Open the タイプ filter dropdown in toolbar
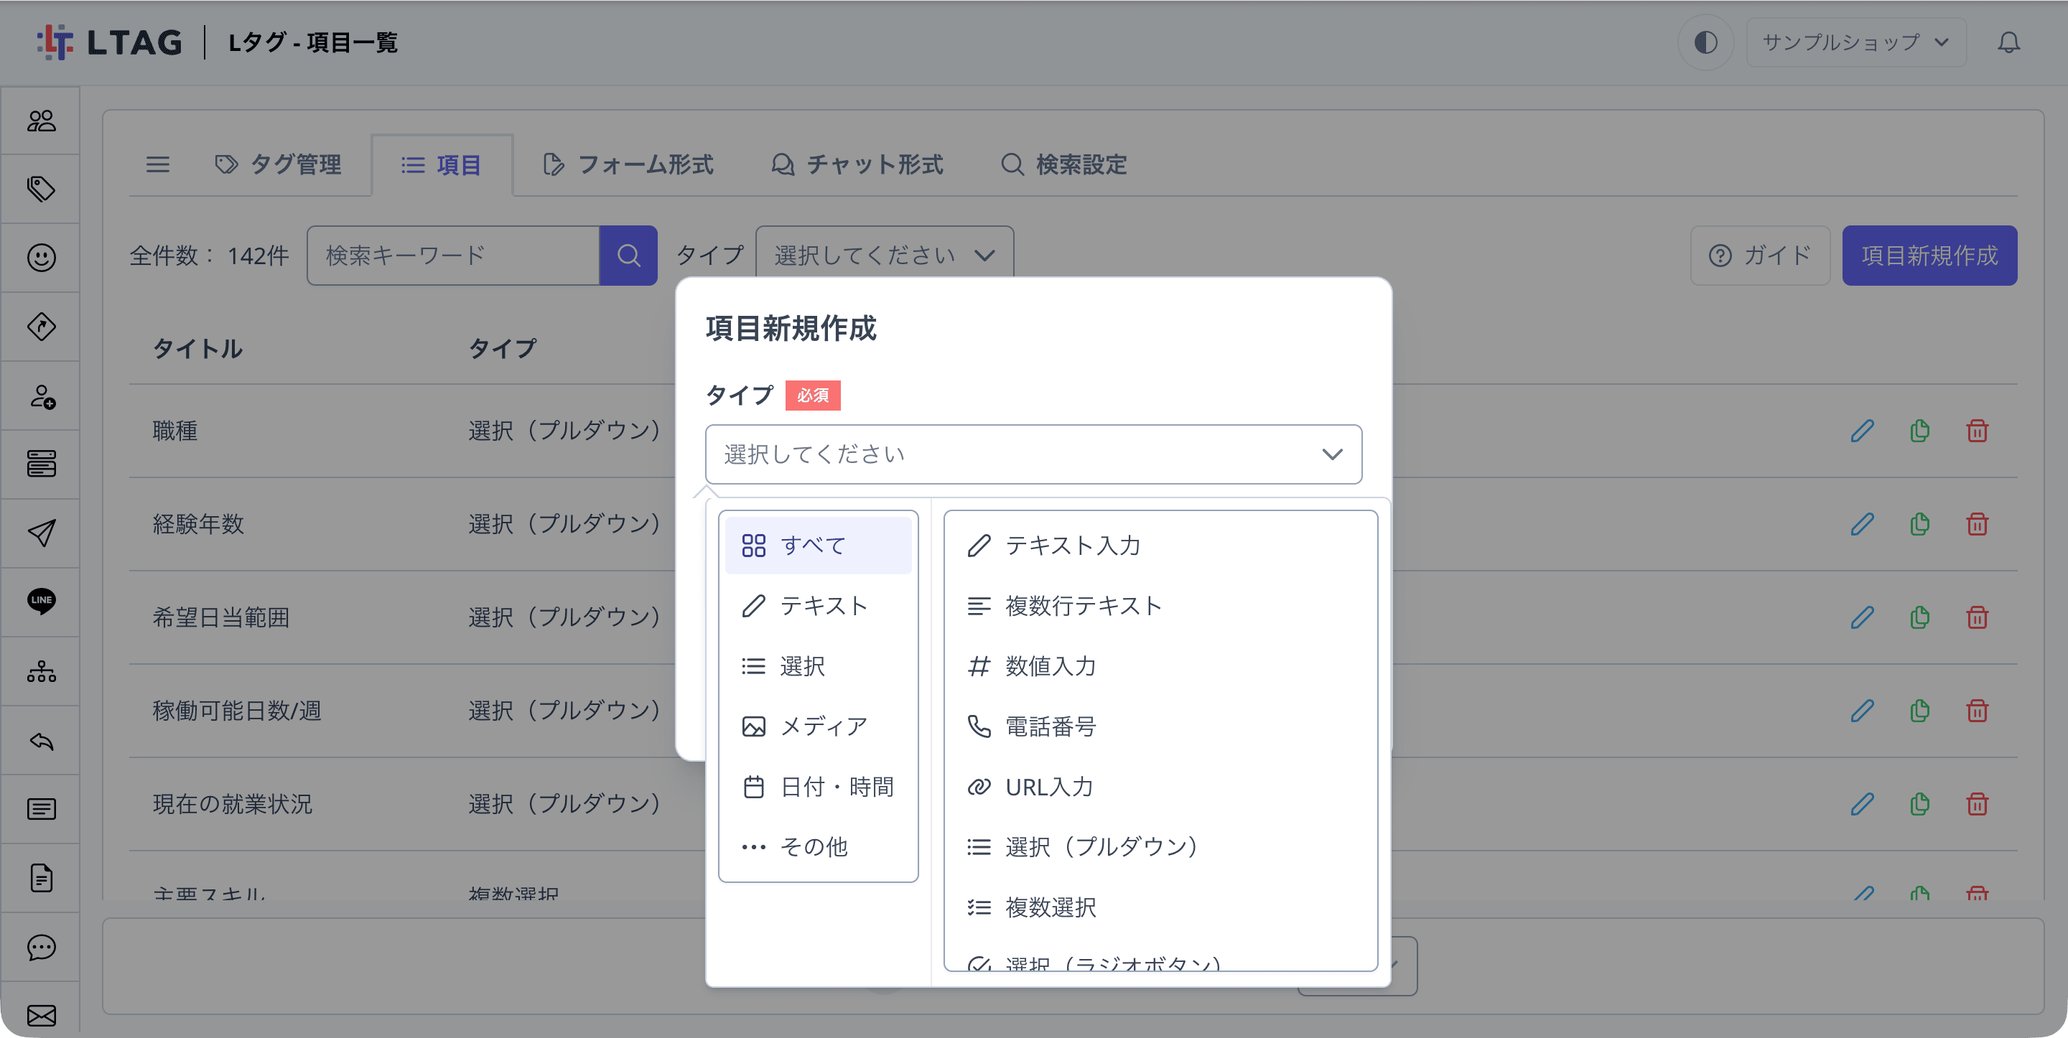 (x=885, y=256)
